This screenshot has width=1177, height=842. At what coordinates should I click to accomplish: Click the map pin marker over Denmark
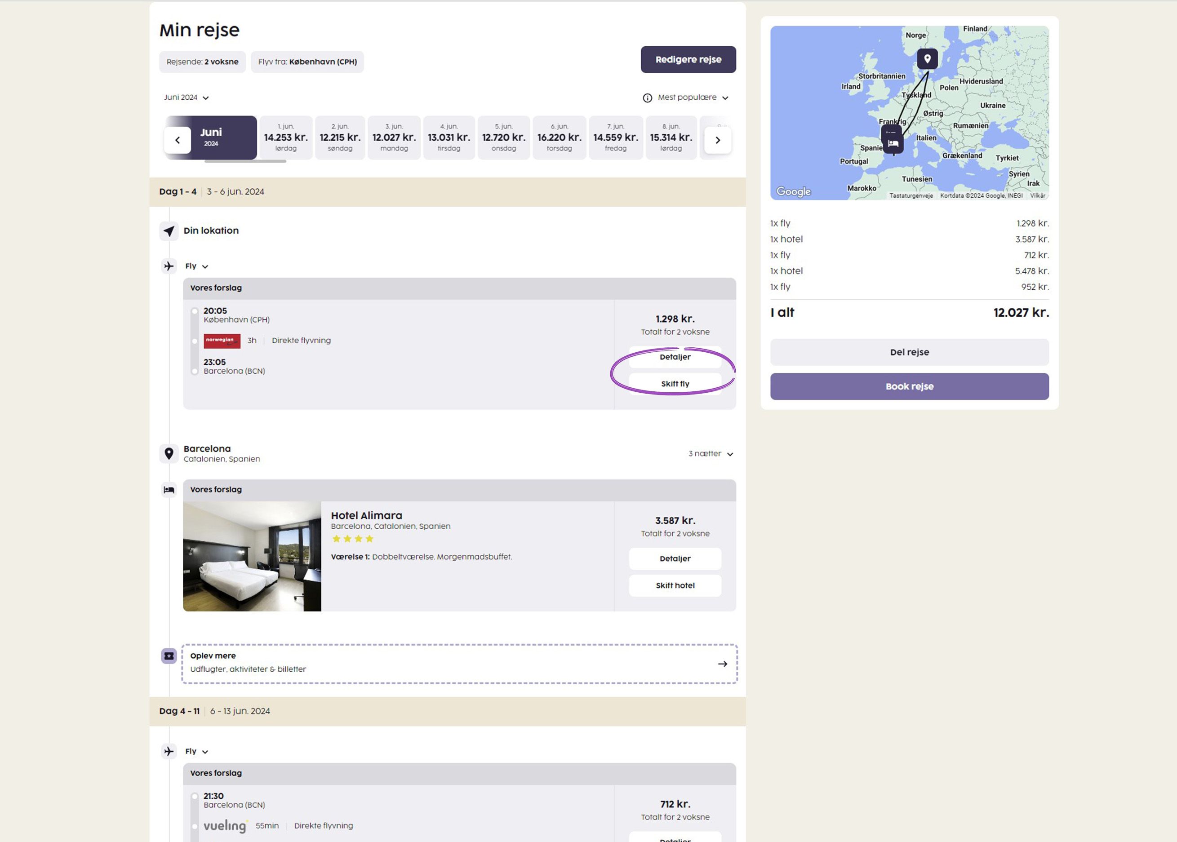(x=927, y=58)
